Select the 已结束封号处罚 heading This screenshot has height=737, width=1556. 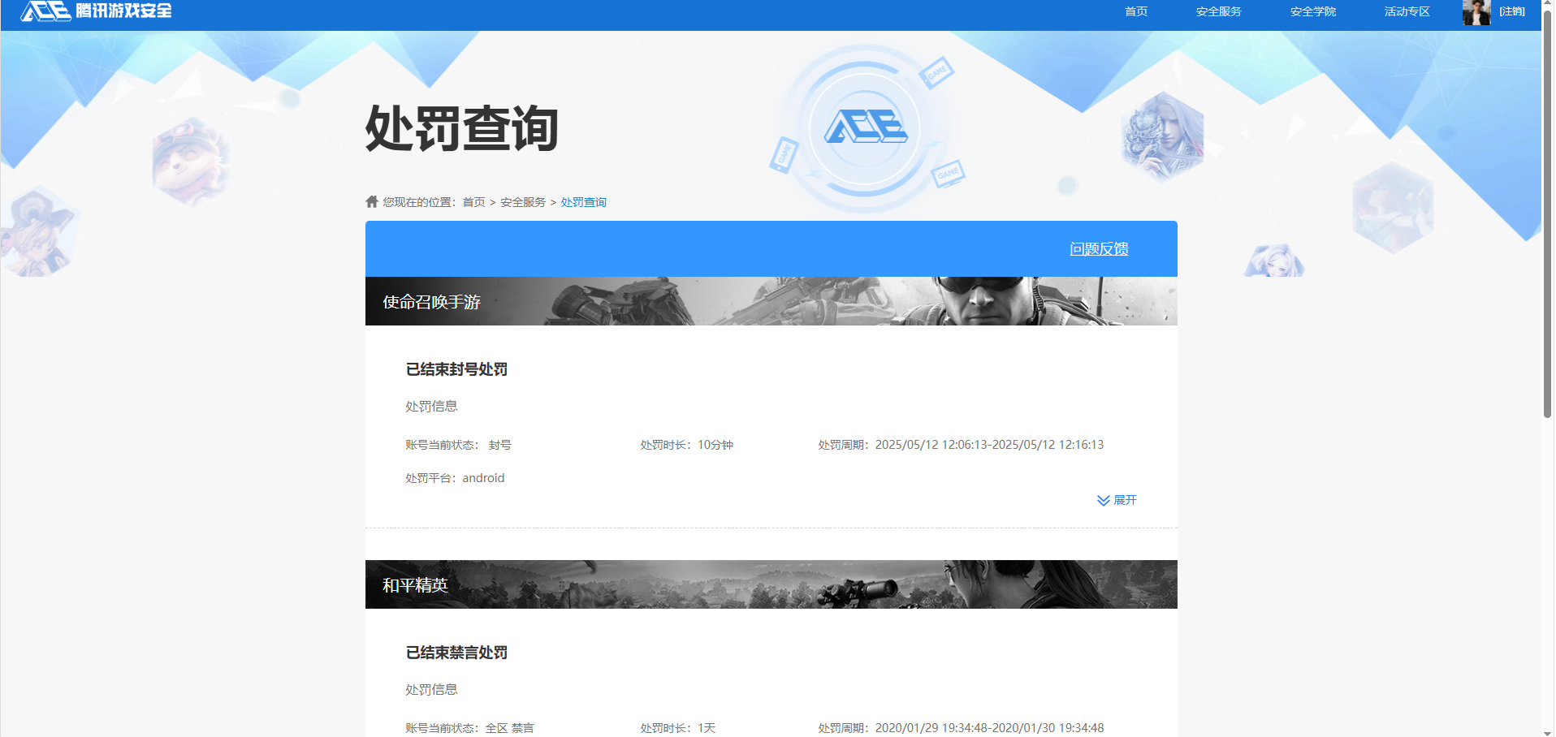pos(456,369)
